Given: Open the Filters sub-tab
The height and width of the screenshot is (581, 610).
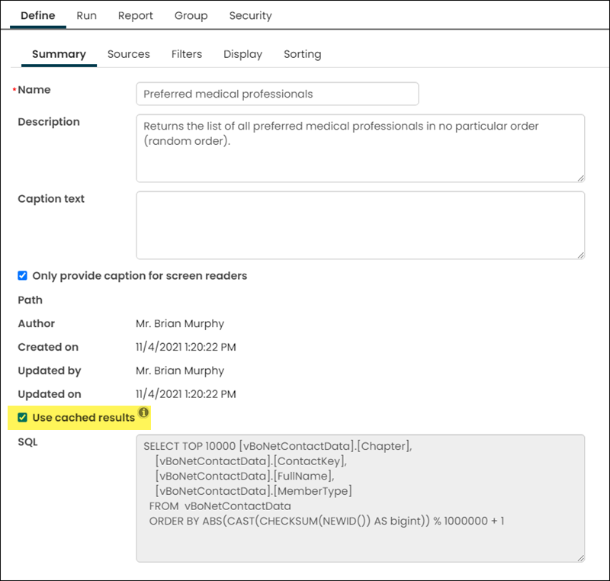Looking at the screenshot, I should pyautogui.click(x=187, y=54).
